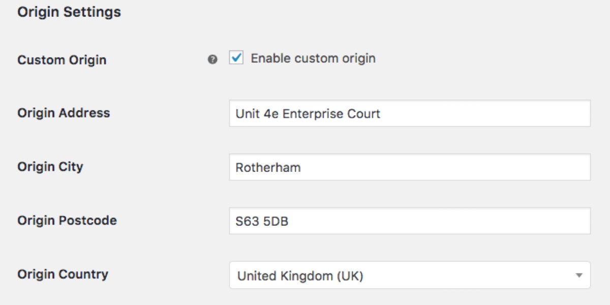Click the "S63 5DB" postcode value
610x305 pixels.
(262, 221)
